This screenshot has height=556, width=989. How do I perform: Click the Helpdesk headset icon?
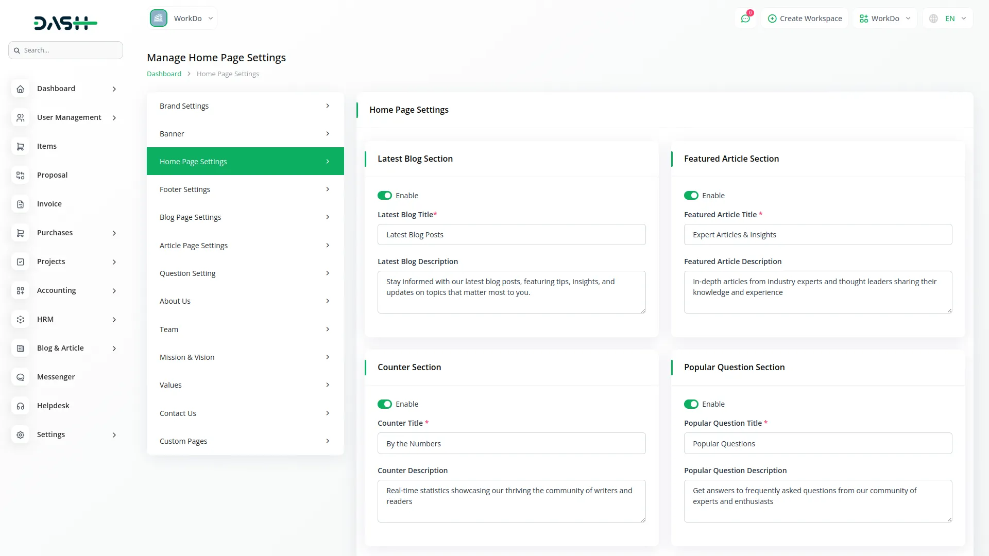pos(20,406)
